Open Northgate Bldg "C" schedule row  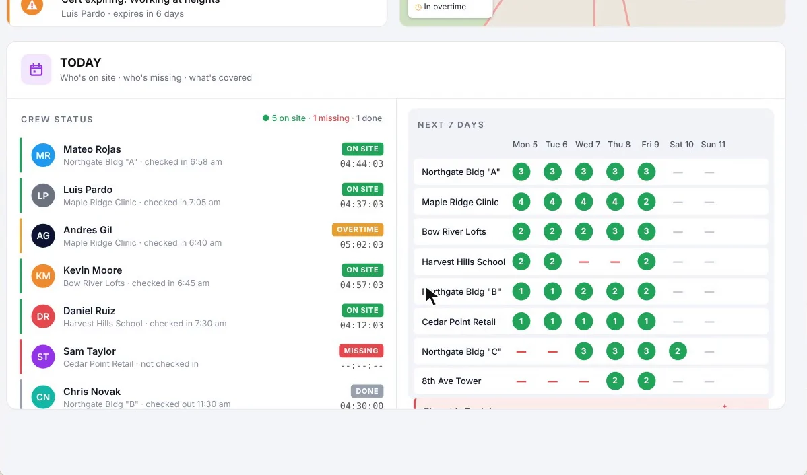591,351
